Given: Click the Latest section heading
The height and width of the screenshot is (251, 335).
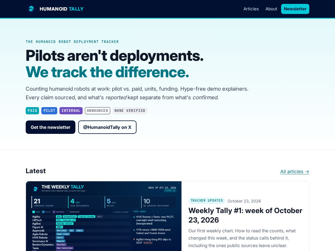Looking at the screenshot, I should pyautogui.click(x=36, y=171).
